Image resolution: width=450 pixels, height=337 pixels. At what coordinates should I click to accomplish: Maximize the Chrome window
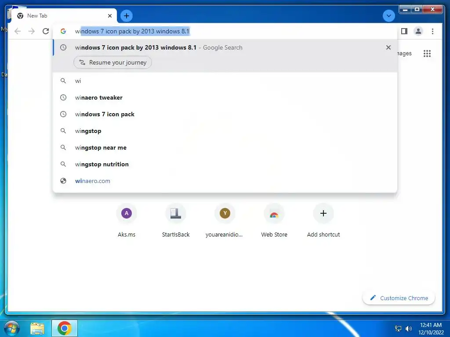417,10
